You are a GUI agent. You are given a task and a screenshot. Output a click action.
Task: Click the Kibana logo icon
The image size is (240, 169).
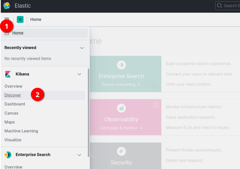coord(8,74)
